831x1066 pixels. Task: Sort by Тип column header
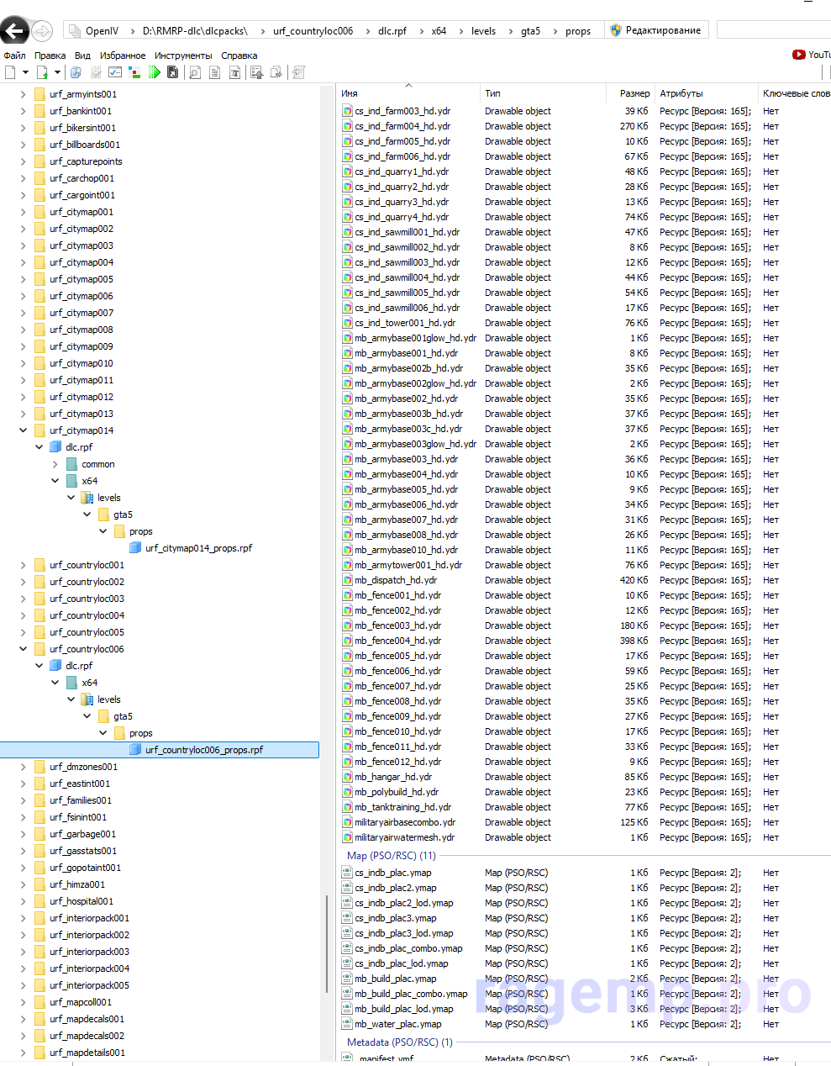(x=543, y=93)
